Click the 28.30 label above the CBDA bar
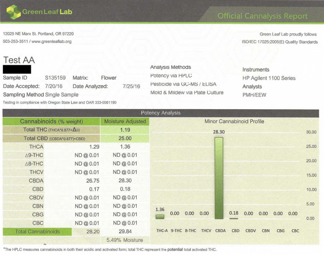This screenshot has width=324, height=255. click(219, 132)
